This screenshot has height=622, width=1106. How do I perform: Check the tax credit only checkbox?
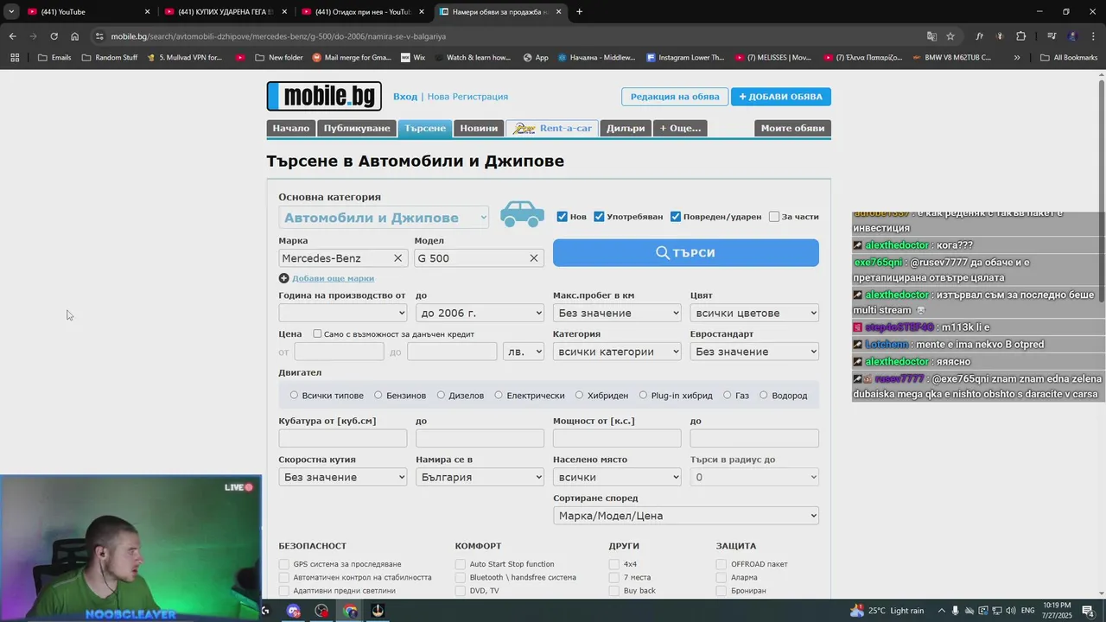317,333
